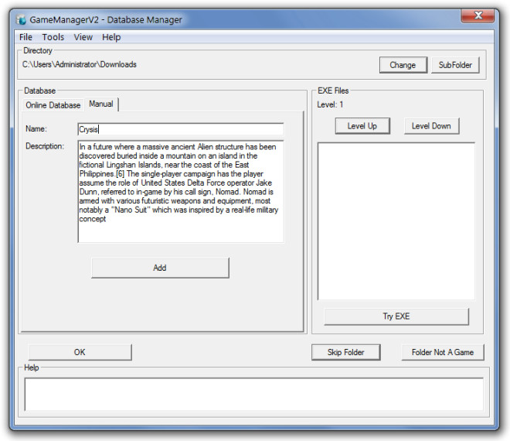Click the directory path C:\Users\Administrator\Downloads
510x441 pixels.
click(80, 64)
